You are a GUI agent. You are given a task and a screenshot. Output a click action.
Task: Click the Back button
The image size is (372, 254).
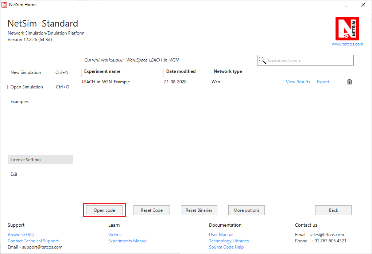click(x=333, y=210)
